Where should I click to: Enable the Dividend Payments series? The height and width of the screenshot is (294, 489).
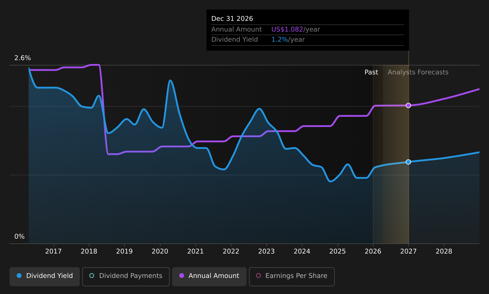click(126, 276)
